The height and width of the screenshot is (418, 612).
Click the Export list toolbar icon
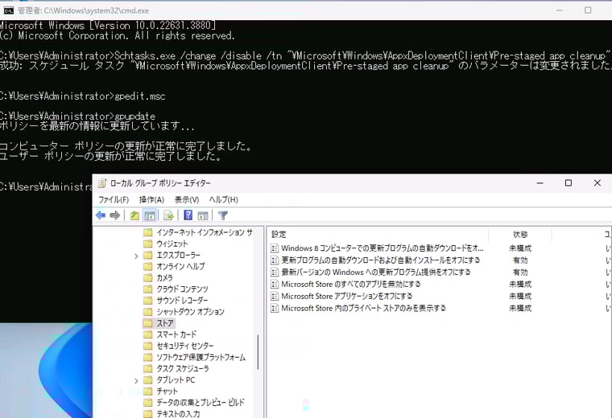168,215
